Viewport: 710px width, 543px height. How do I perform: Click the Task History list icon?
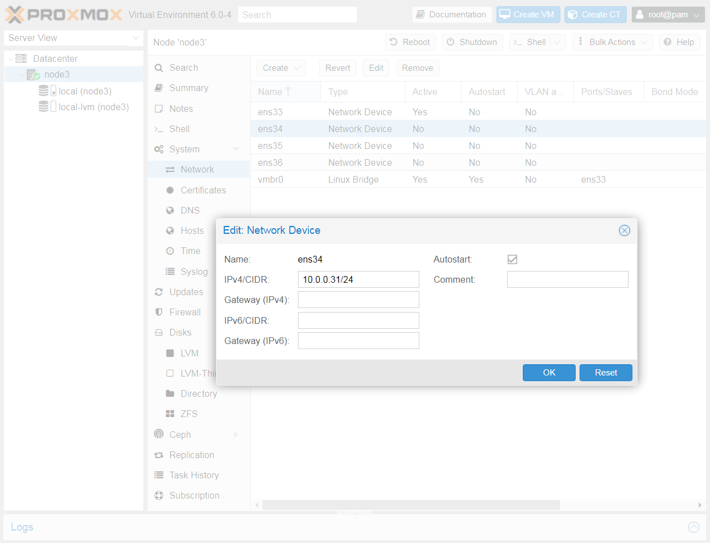[159, 475]
